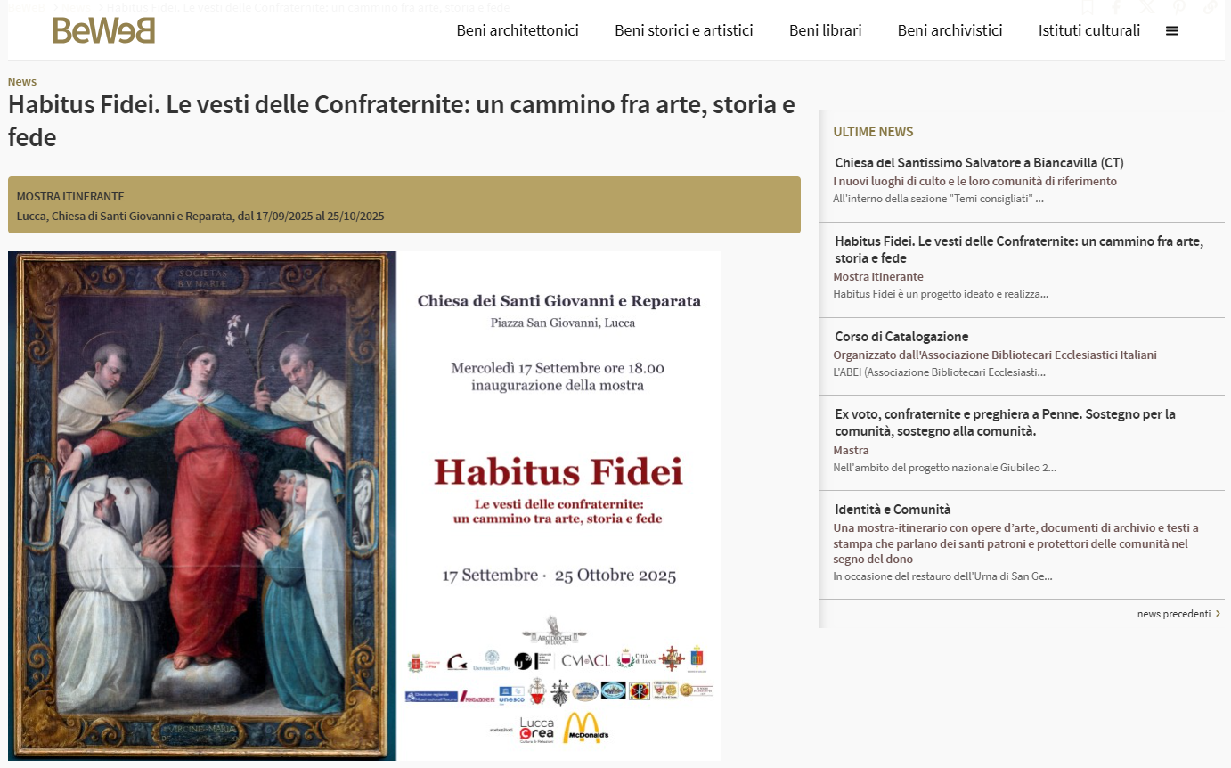The height and width of the screenshot is (768, 1231).
Task: Open the hamburger menu icon
Action: [x=1172, y=29]
